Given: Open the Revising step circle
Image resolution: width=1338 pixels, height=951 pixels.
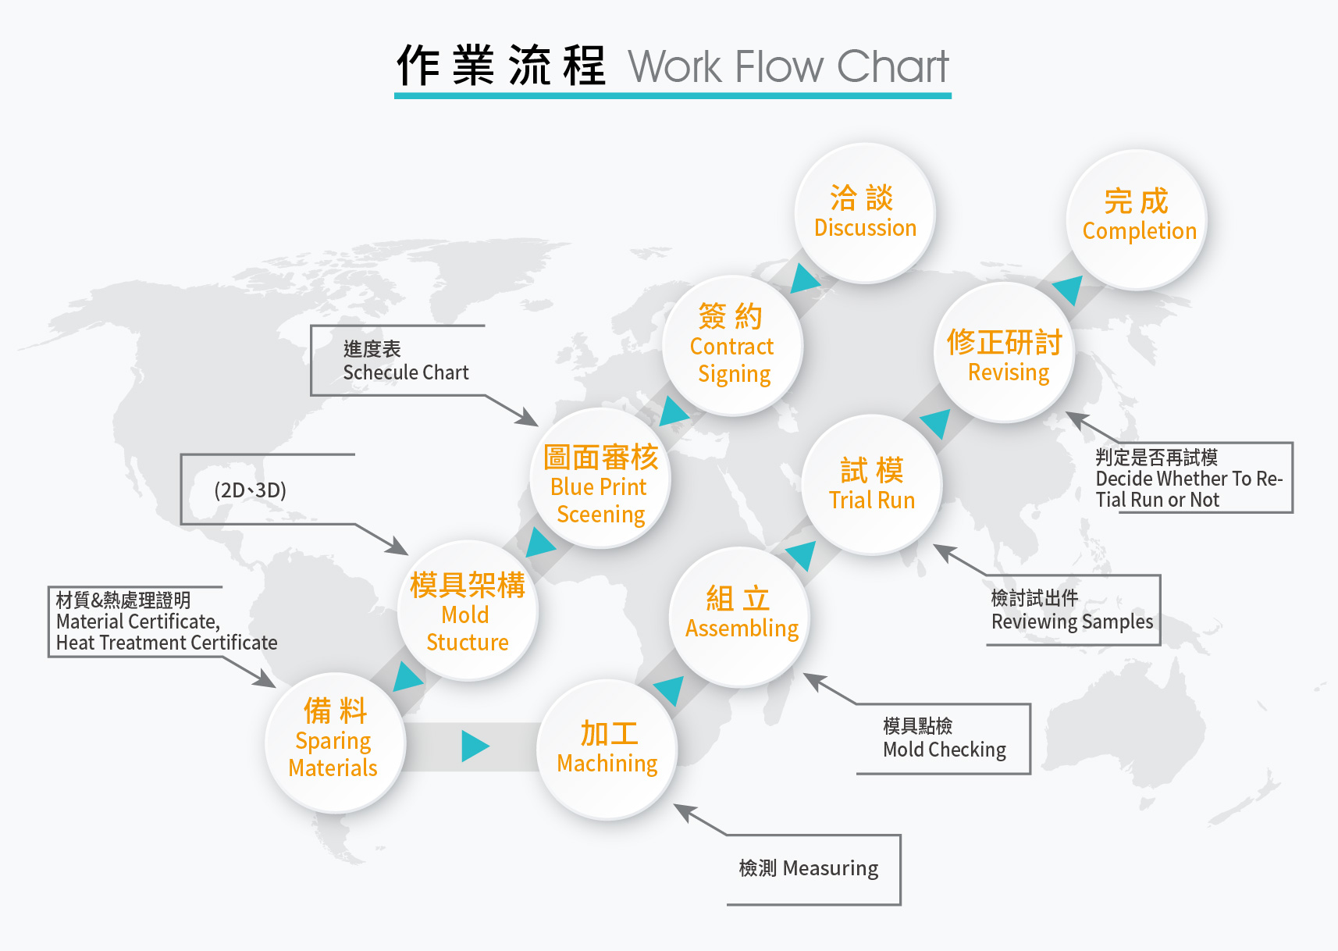Looking at the screenshot, I should tap(1004, 352).
